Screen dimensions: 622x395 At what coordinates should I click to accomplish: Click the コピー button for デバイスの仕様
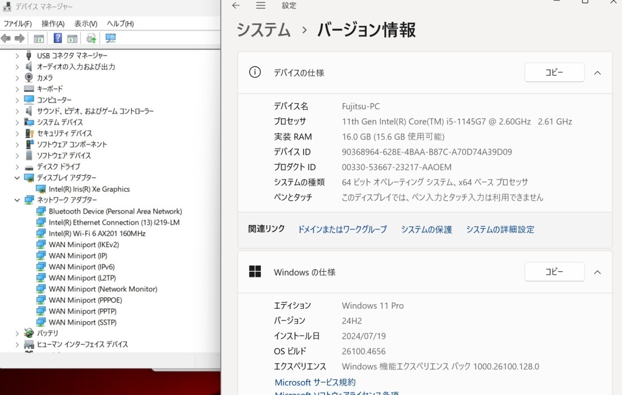(554, 72)
